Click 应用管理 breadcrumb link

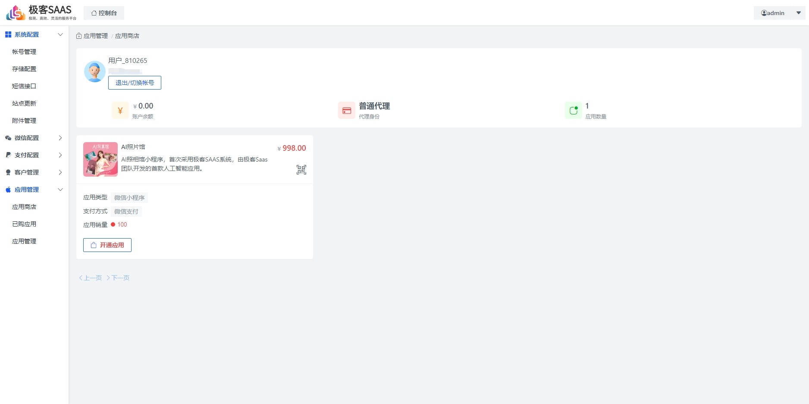(96, 36)
